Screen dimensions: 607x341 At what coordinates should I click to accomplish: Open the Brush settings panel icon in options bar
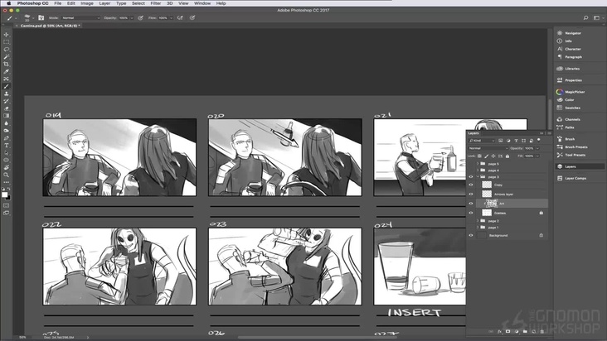click(x=41, y=17)
